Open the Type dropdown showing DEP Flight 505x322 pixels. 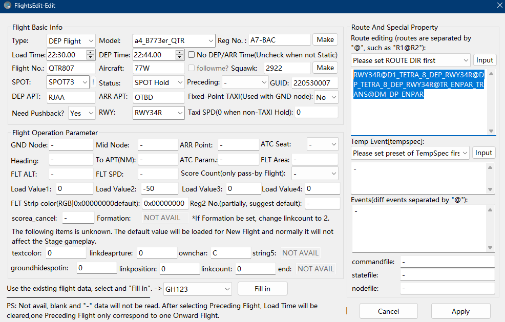pos(71,41)
